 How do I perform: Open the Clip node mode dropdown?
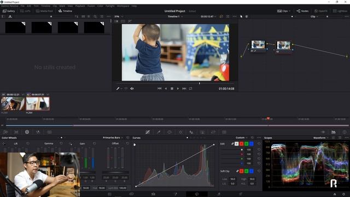click(x=314, y=16)
